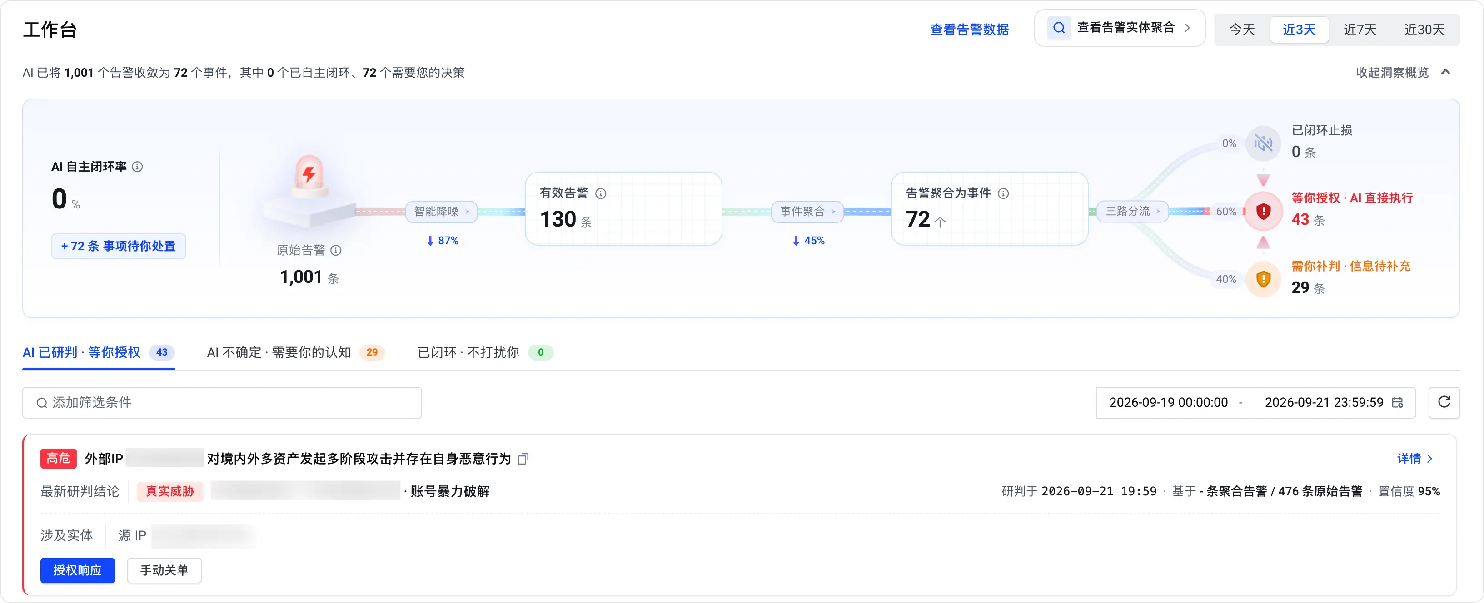Image resolution: width=1484 pixels, height=603 pixels.
Task: Click the info icon beside 告警聚合为事件
Action: click(1003, 193)
